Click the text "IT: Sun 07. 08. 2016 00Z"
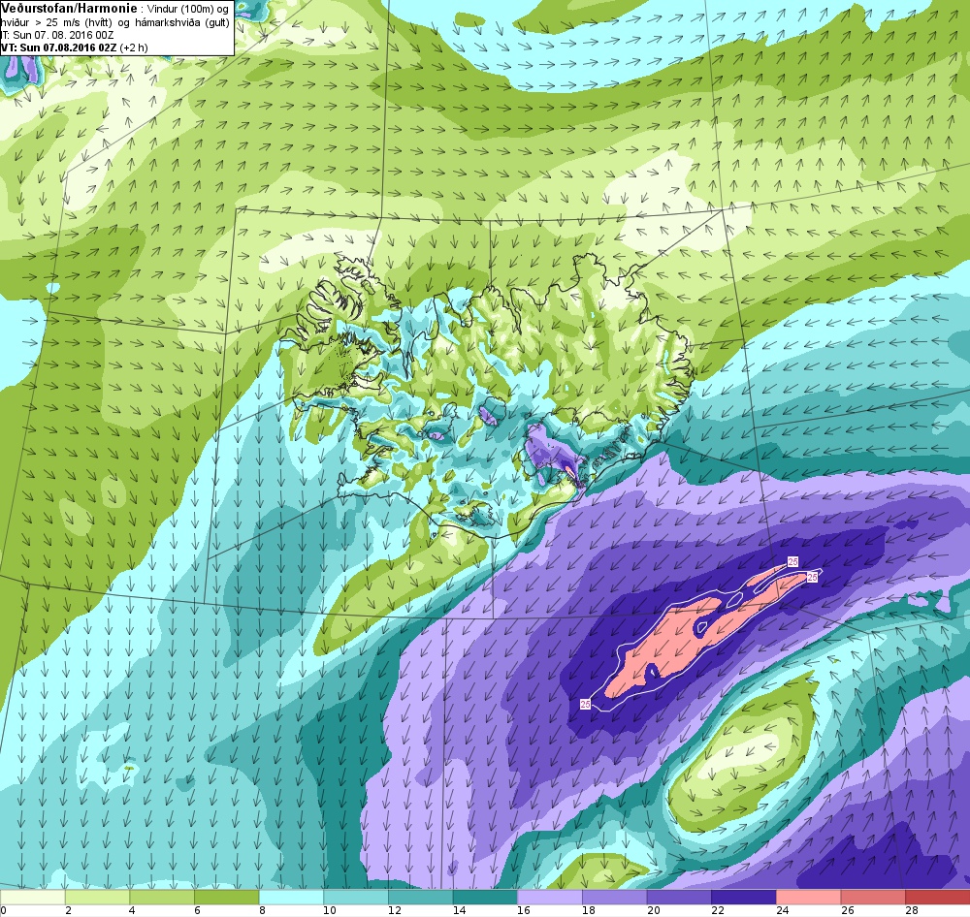 click(57, 35)
